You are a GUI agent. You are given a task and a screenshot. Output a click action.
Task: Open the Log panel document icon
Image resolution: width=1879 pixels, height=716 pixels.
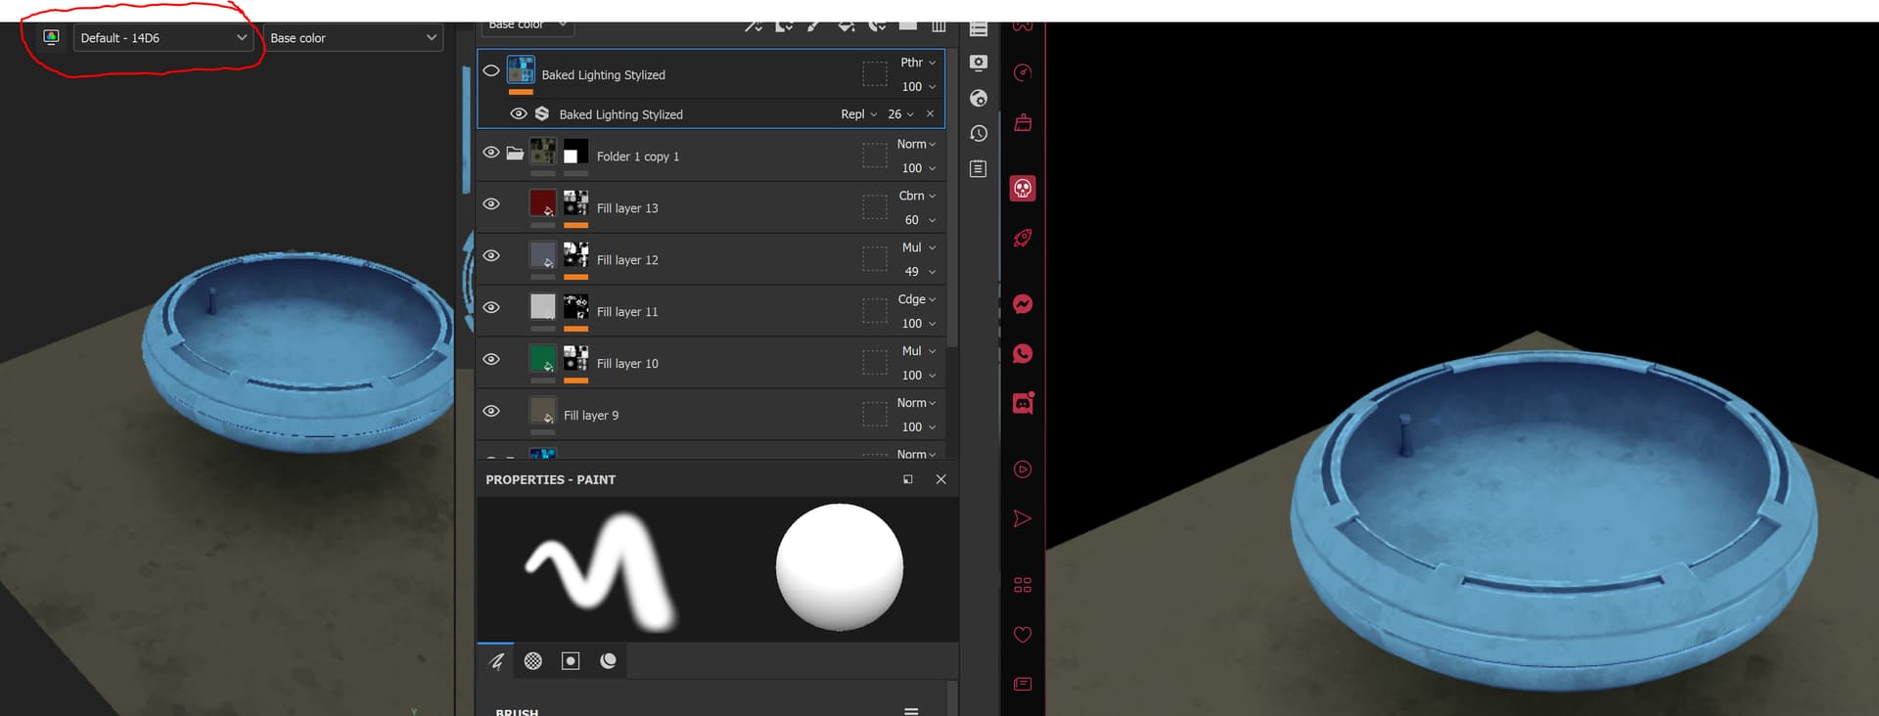tap(978, 168)
